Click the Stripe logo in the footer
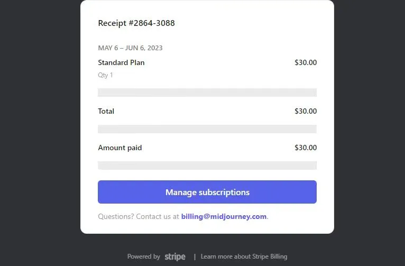The width and height of the screenshot is (405, 266). pos(175,256)
